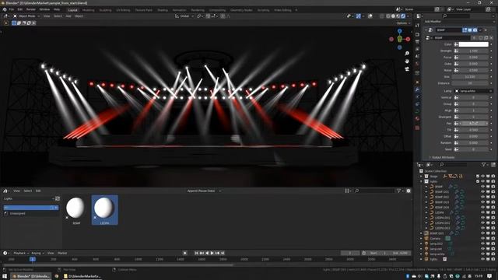Toggle visibility eye for Stage collection
The height and width of the screenshot is (280, 498).
click(x=482, y=177)
